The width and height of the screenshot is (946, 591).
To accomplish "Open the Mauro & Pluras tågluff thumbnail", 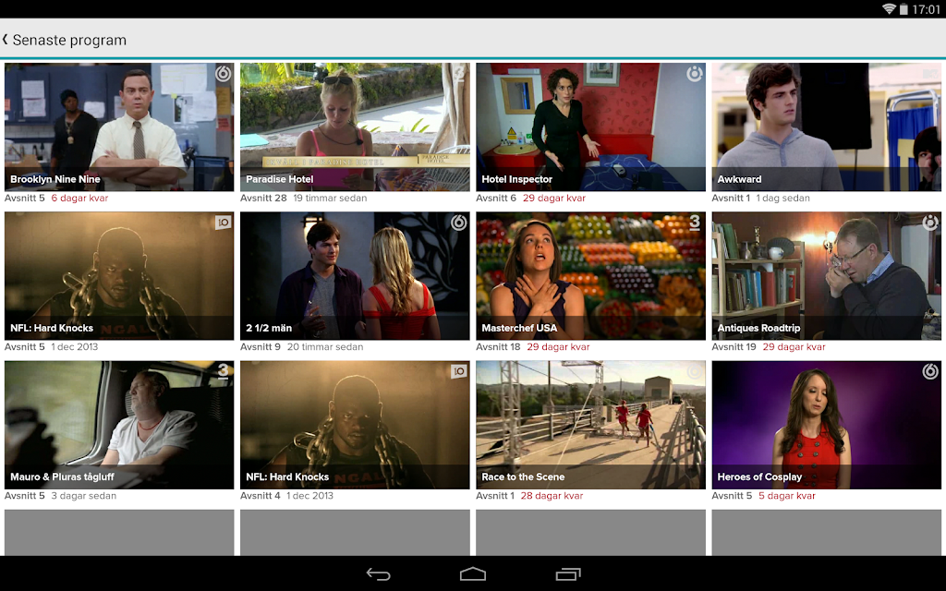I will tap(119, 425).
